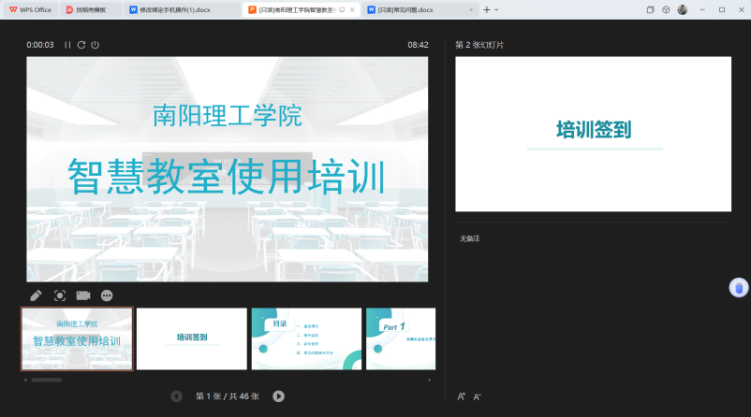The image size is (751, 417).
Task: Select the pen annotation tool
Action: tap(36, 295)
